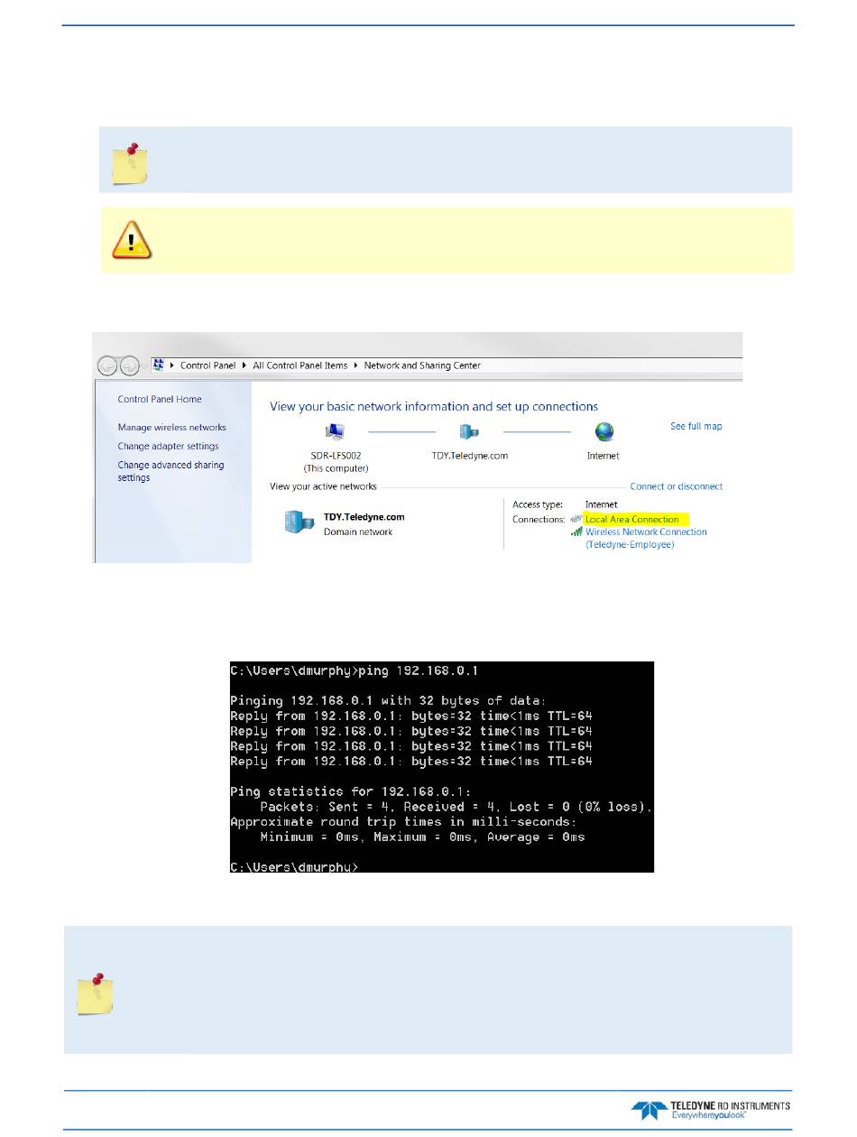The height and width of the screenshot is (1137, 857).
Task: Open Change adapter settings
Action: click(168, 447)
